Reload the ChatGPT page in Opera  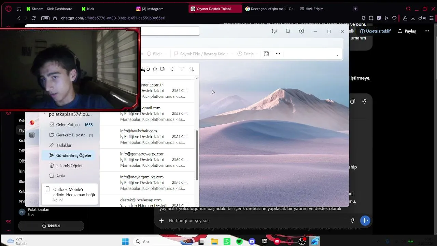[33, 18]
